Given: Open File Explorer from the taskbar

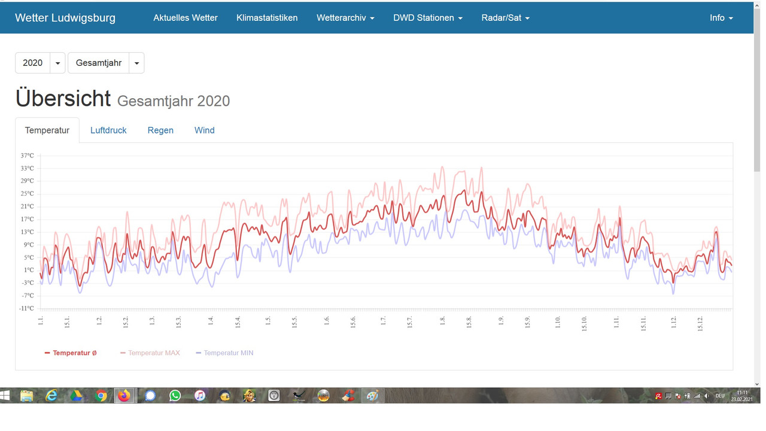Looking at the screenshot, I should 26,396.
